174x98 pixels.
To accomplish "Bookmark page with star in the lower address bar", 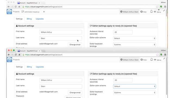I will click(x=157, y=55).
